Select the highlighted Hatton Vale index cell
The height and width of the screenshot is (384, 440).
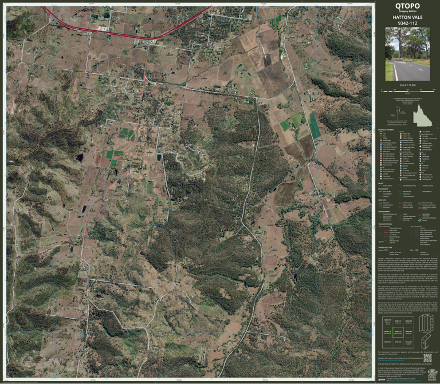pyautogui.click(x=398, y=332)
